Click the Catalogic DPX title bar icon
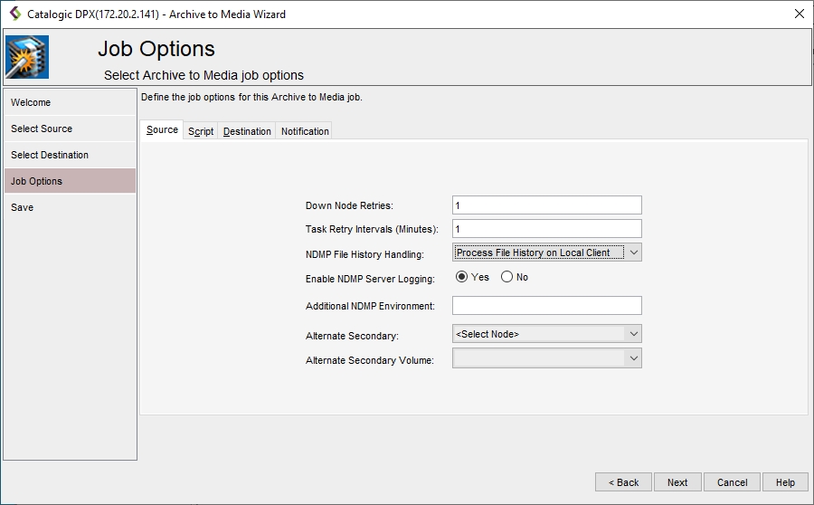The image size is (814, 505). pos(14,14)
